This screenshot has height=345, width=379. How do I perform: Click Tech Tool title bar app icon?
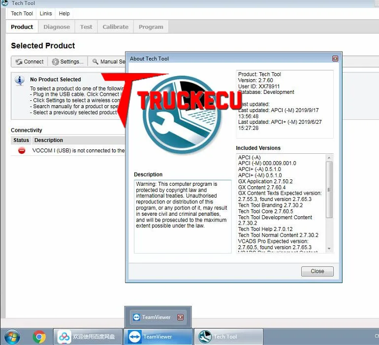(x=4, y=3)
